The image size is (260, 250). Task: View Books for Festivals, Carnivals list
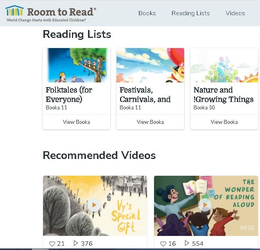click(x=150, y=122)
